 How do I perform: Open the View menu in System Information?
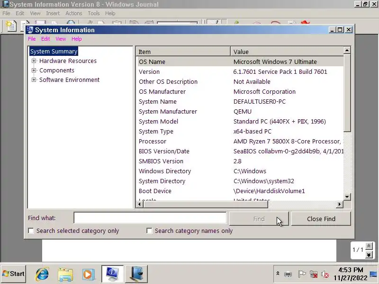click(61, 39)
